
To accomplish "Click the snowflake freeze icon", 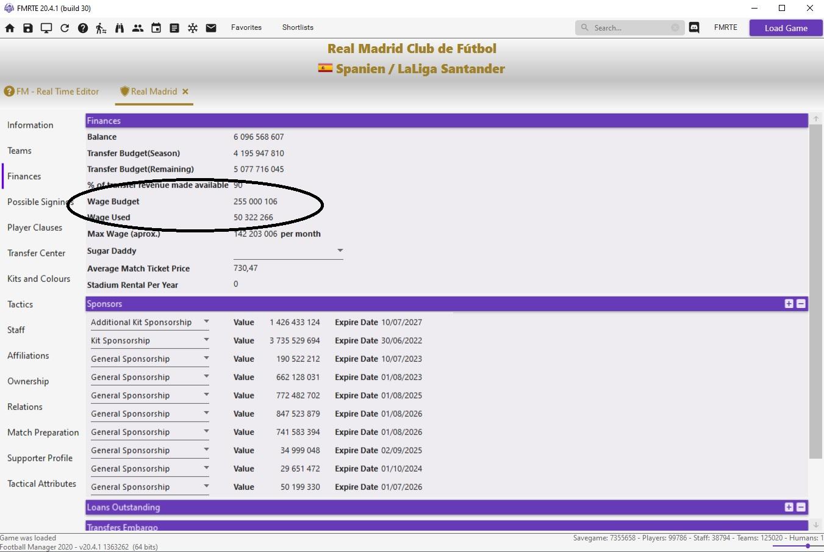I will tap(193, 28).
